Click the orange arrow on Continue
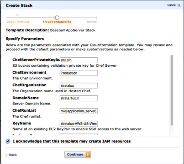Screen dimensions: 184x164 (x=88, y=154)
